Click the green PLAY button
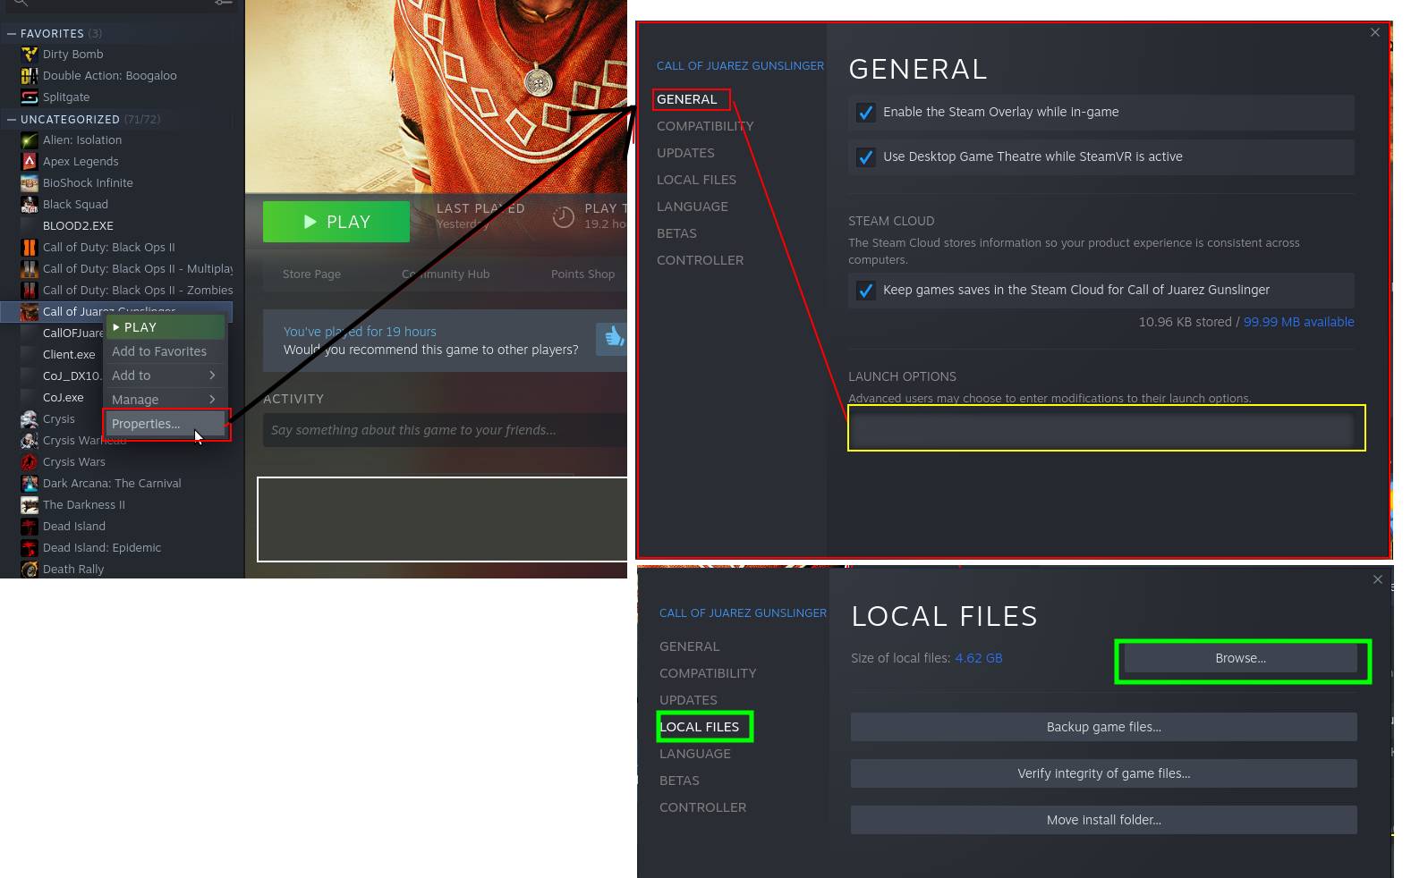The width and height of the screenshot is (1411, 878). coord(336,222)
